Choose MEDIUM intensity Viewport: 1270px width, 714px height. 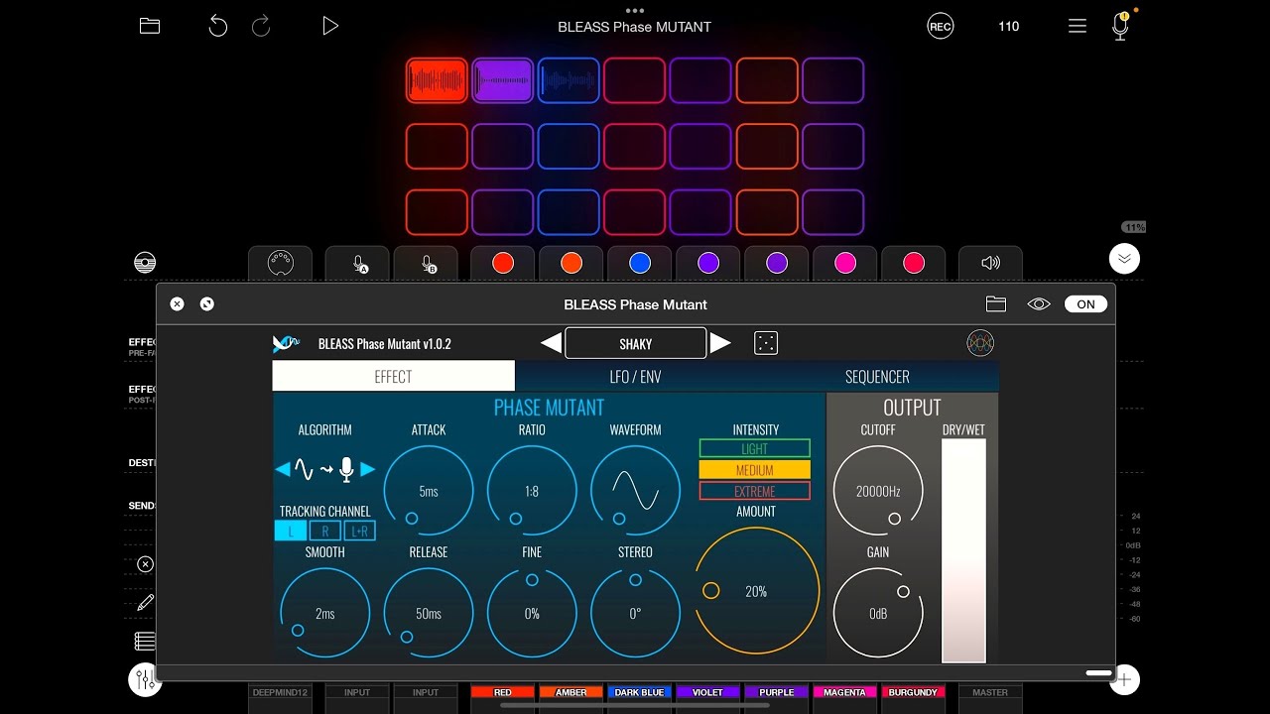click(x=755, y=470)
